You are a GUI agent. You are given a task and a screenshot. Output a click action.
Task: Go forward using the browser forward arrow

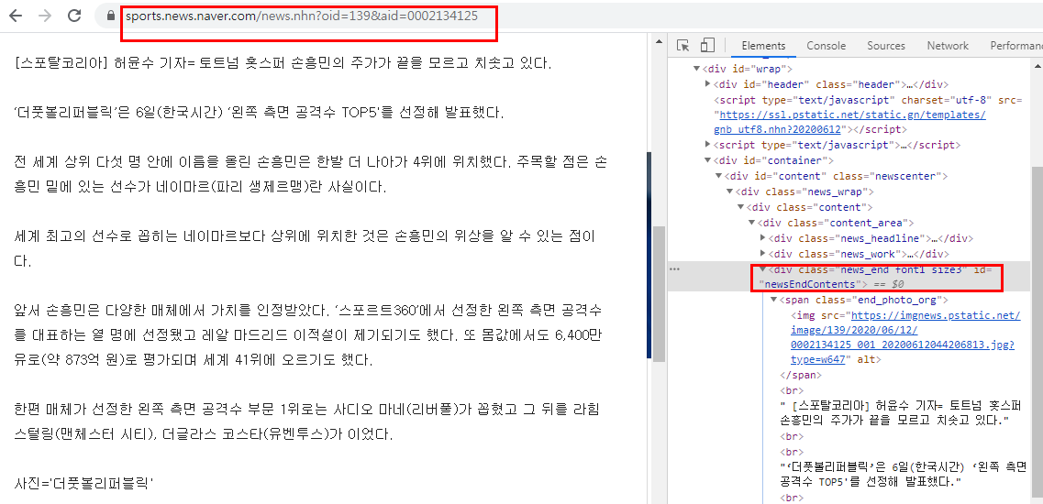pos(45,16)
